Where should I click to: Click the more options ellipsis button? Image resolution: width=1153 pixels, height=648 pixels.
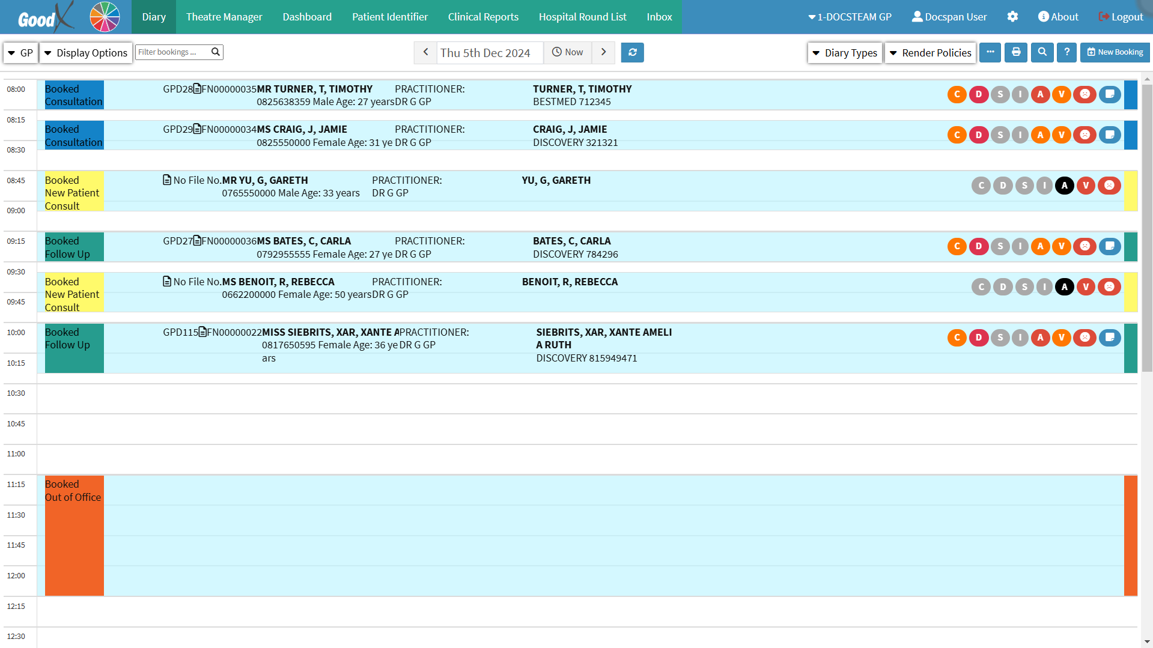click(990, 53)
